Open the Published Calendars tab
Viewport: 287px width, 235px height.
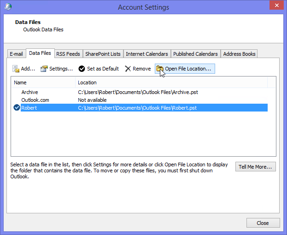195,54
